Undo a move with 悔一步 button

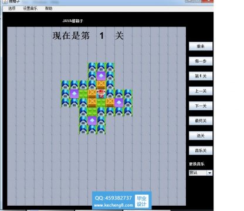point(201,61)
